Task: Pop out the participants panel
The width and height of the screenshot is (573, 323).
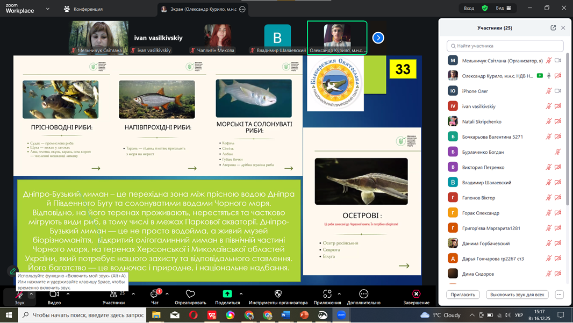Action: [x=553, y=28]
